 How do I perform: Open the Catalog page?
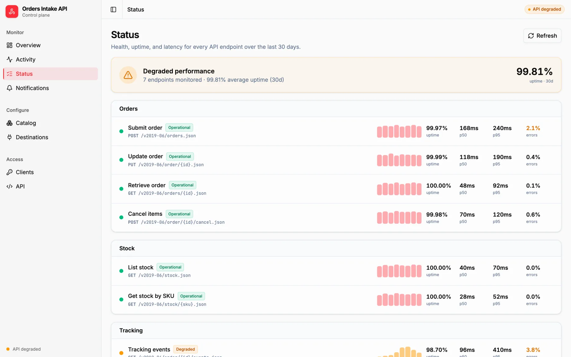[x=51, y=123]
